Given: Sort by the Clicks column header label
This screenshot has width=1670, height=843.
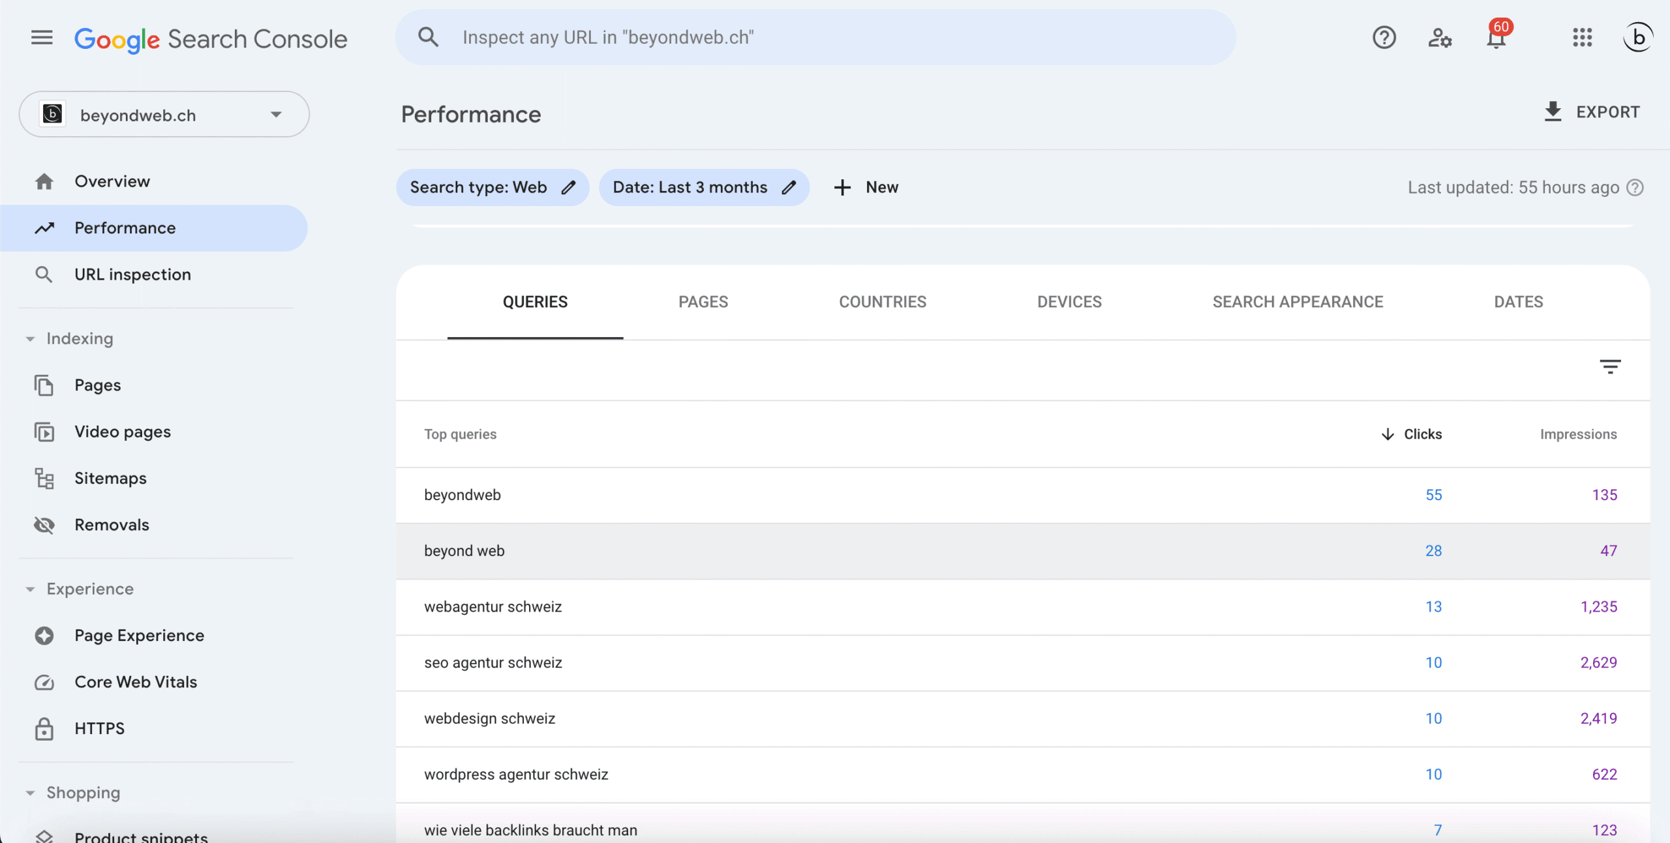Looking at the screenshot, I should tap(1423, 434).
